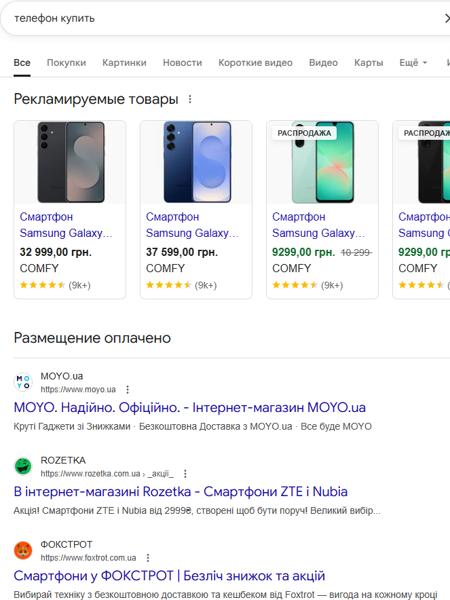
Task: Select the Короткие видео tab
Action: click(255, 62)
